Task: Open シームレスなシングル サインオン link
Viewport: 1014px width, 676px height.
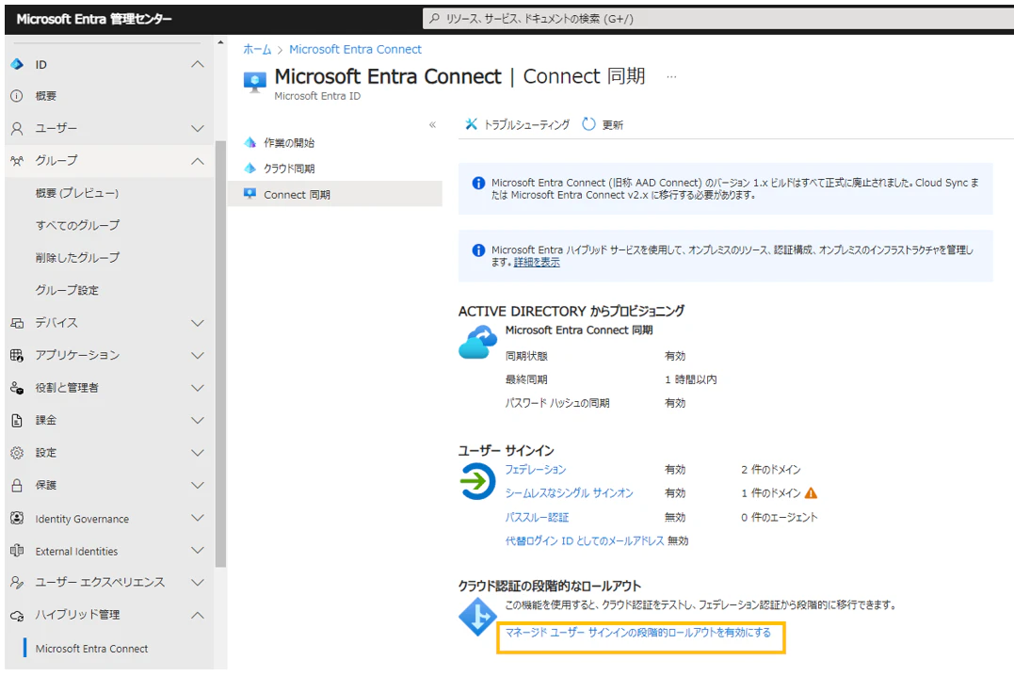Action: coord(569,493)
